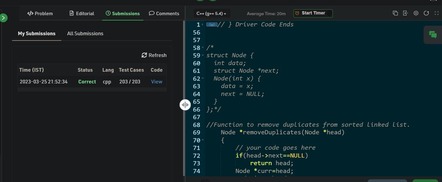The height and width of the screenshot is (182, 442).
Task: Open the C++ (g++ 5.4) language dropdown
Action: point(211,14)
